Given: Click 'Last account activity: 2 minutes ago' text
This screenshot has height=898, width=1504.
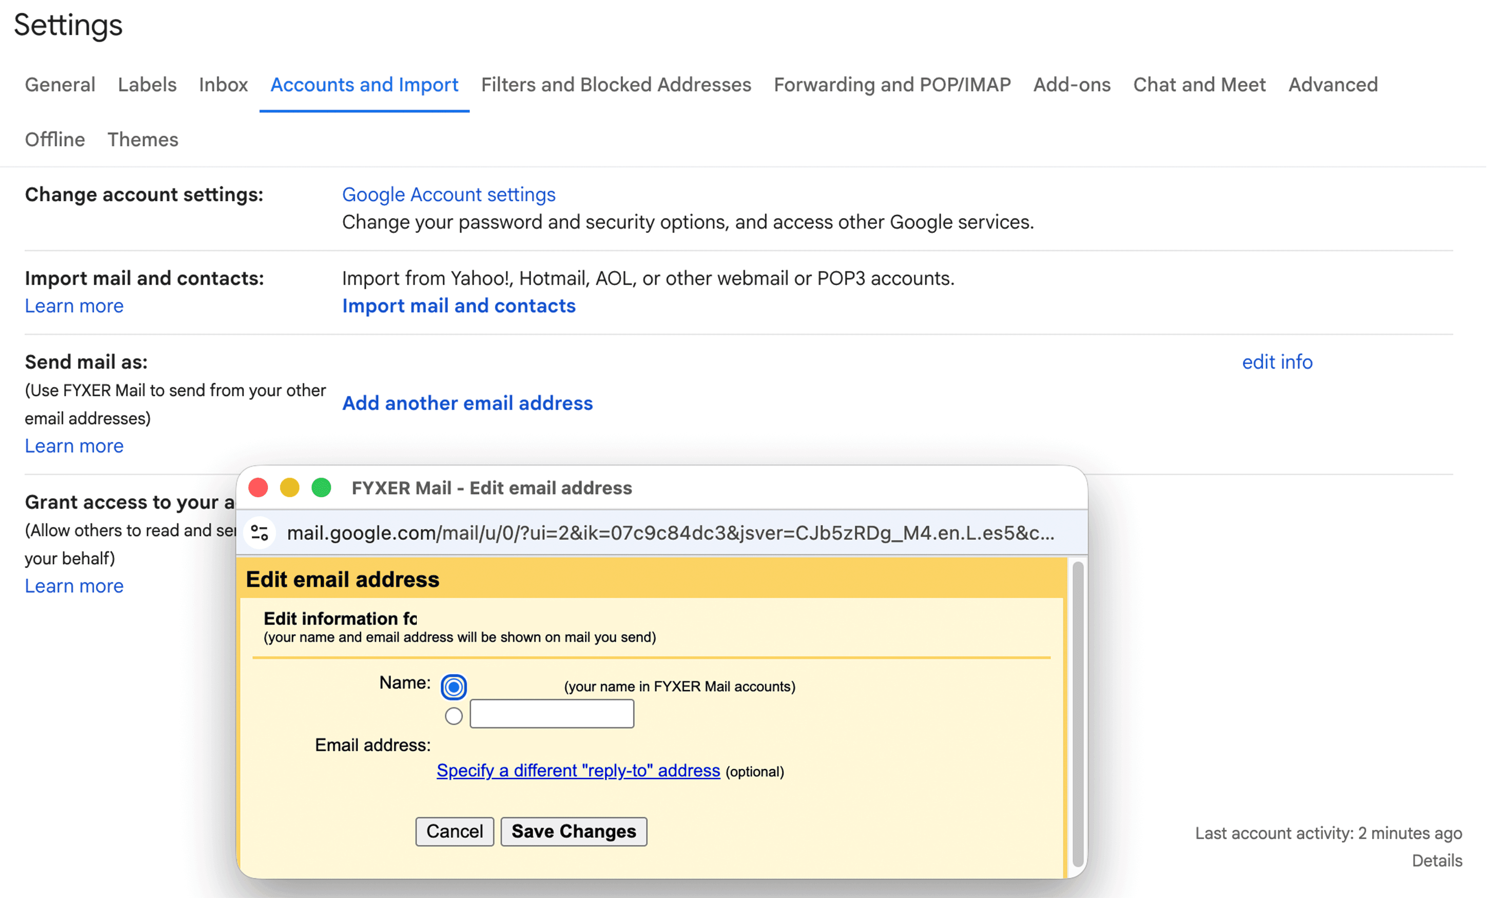Looking at the screenshot, I should (1328, 833).
